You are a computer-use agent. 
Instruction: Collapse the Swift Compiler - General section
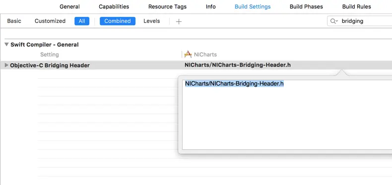click(6, 45)
